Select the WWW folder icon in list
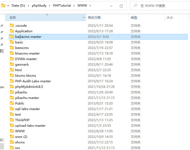 pyautogui.click(x=12, y=131)
